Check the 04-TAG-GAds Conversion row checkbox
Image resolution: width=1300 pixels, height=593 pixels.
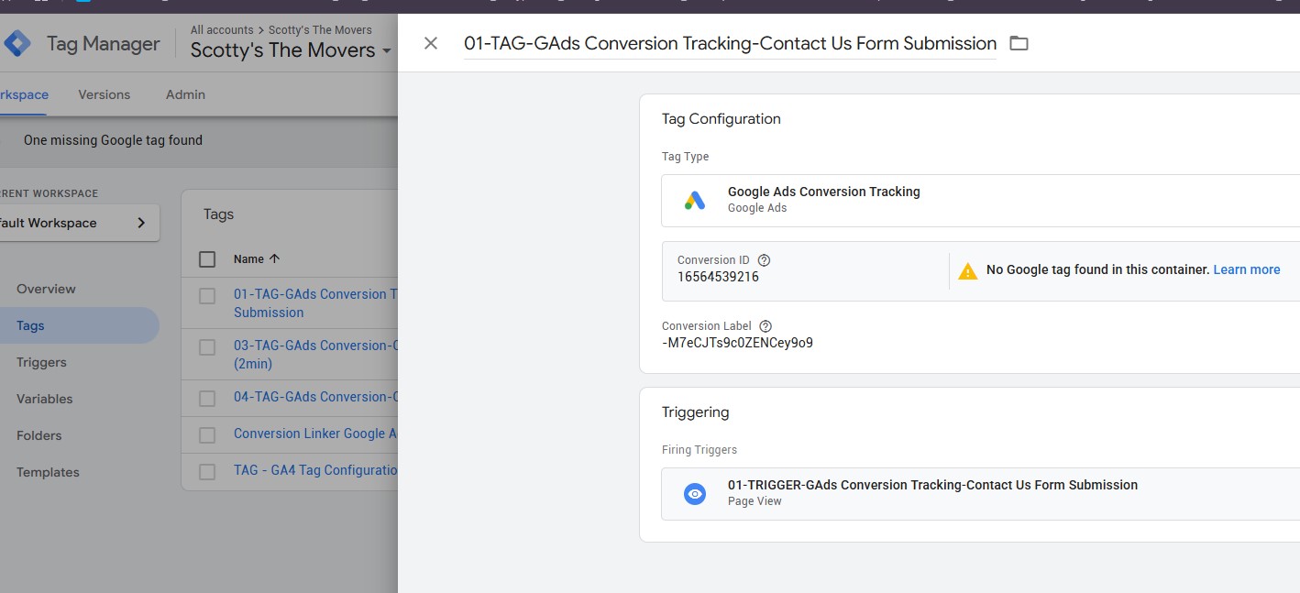pos(207,399)
